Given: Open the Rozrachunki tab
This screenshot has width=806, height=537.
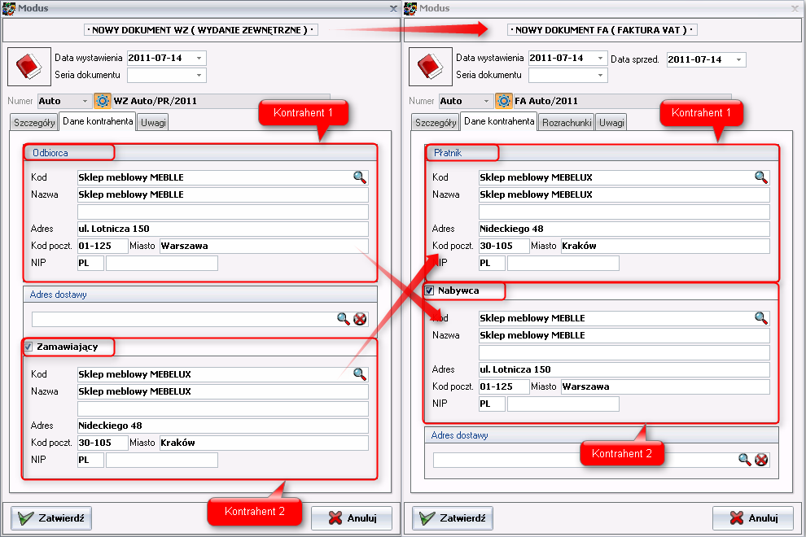Looking at the screenshot, I should tap(567, 123).
